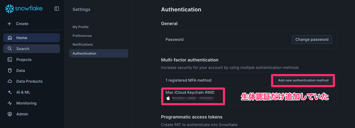
Task: Click the Admin shield icon
Action: (10, 114)
